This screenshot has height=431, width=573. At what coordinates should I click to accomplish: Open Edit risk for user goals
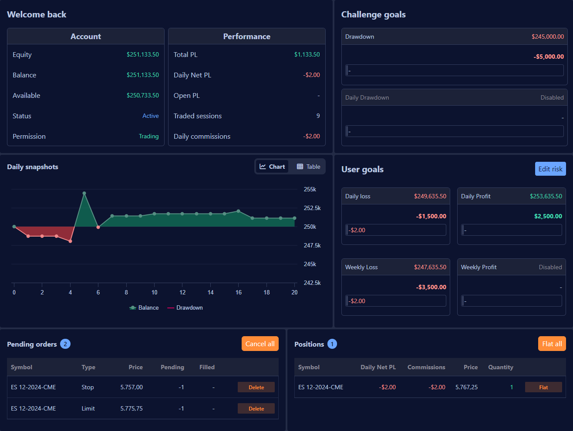click(550, 169)
